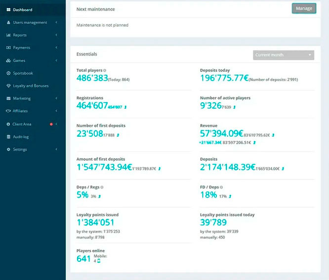The width and height of the screenshot is (329, 280).
Task: Click info icon next to Total players
Action: (105, 71)
